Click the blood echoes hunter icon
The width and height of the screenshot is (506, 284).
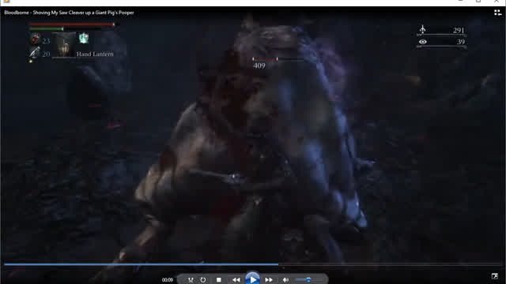tap(422, 29)
